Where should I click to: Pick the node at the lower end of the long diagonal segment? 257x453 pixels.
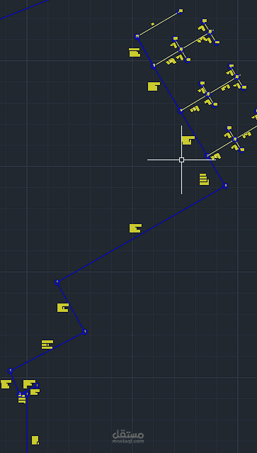(57, 282)
